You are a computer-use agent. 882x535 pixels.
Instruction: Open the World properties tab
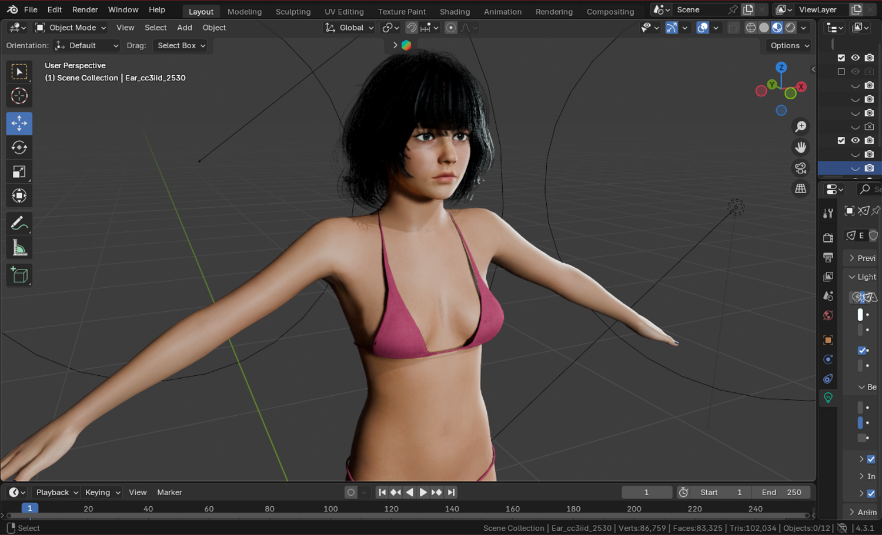pyautogui.click(x=828, y=315)
